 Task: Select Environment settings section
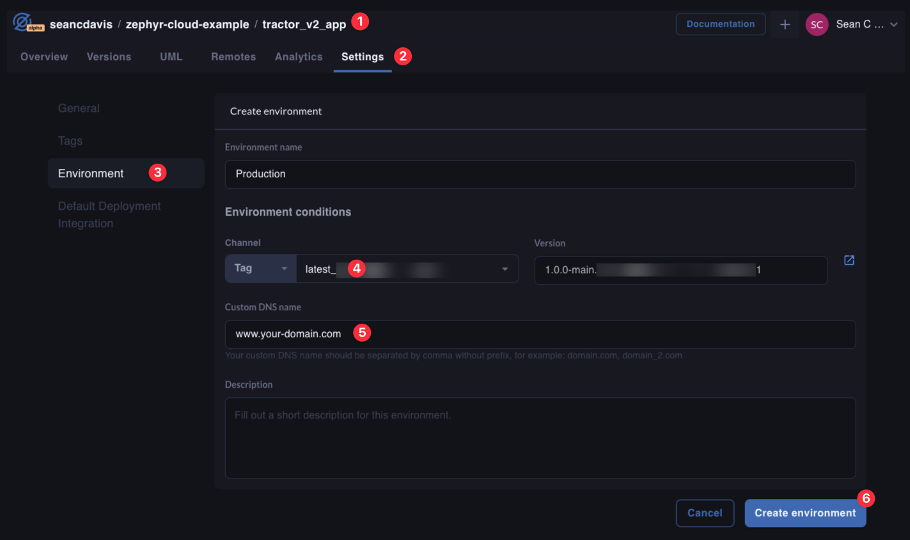(126, 173)
